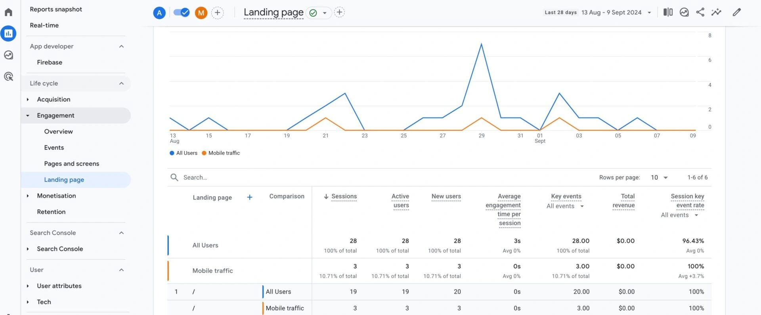Click the Home icon in left rail
The height and width of the screenshot is (315, 761).
(x=8, y=12)
